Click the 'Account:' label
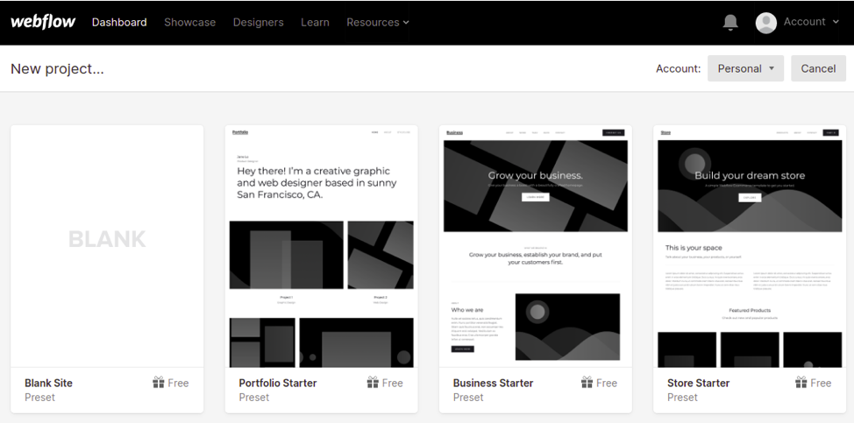Image resolution: width=854 pixels, height=423 pixels. click(678, 68)
